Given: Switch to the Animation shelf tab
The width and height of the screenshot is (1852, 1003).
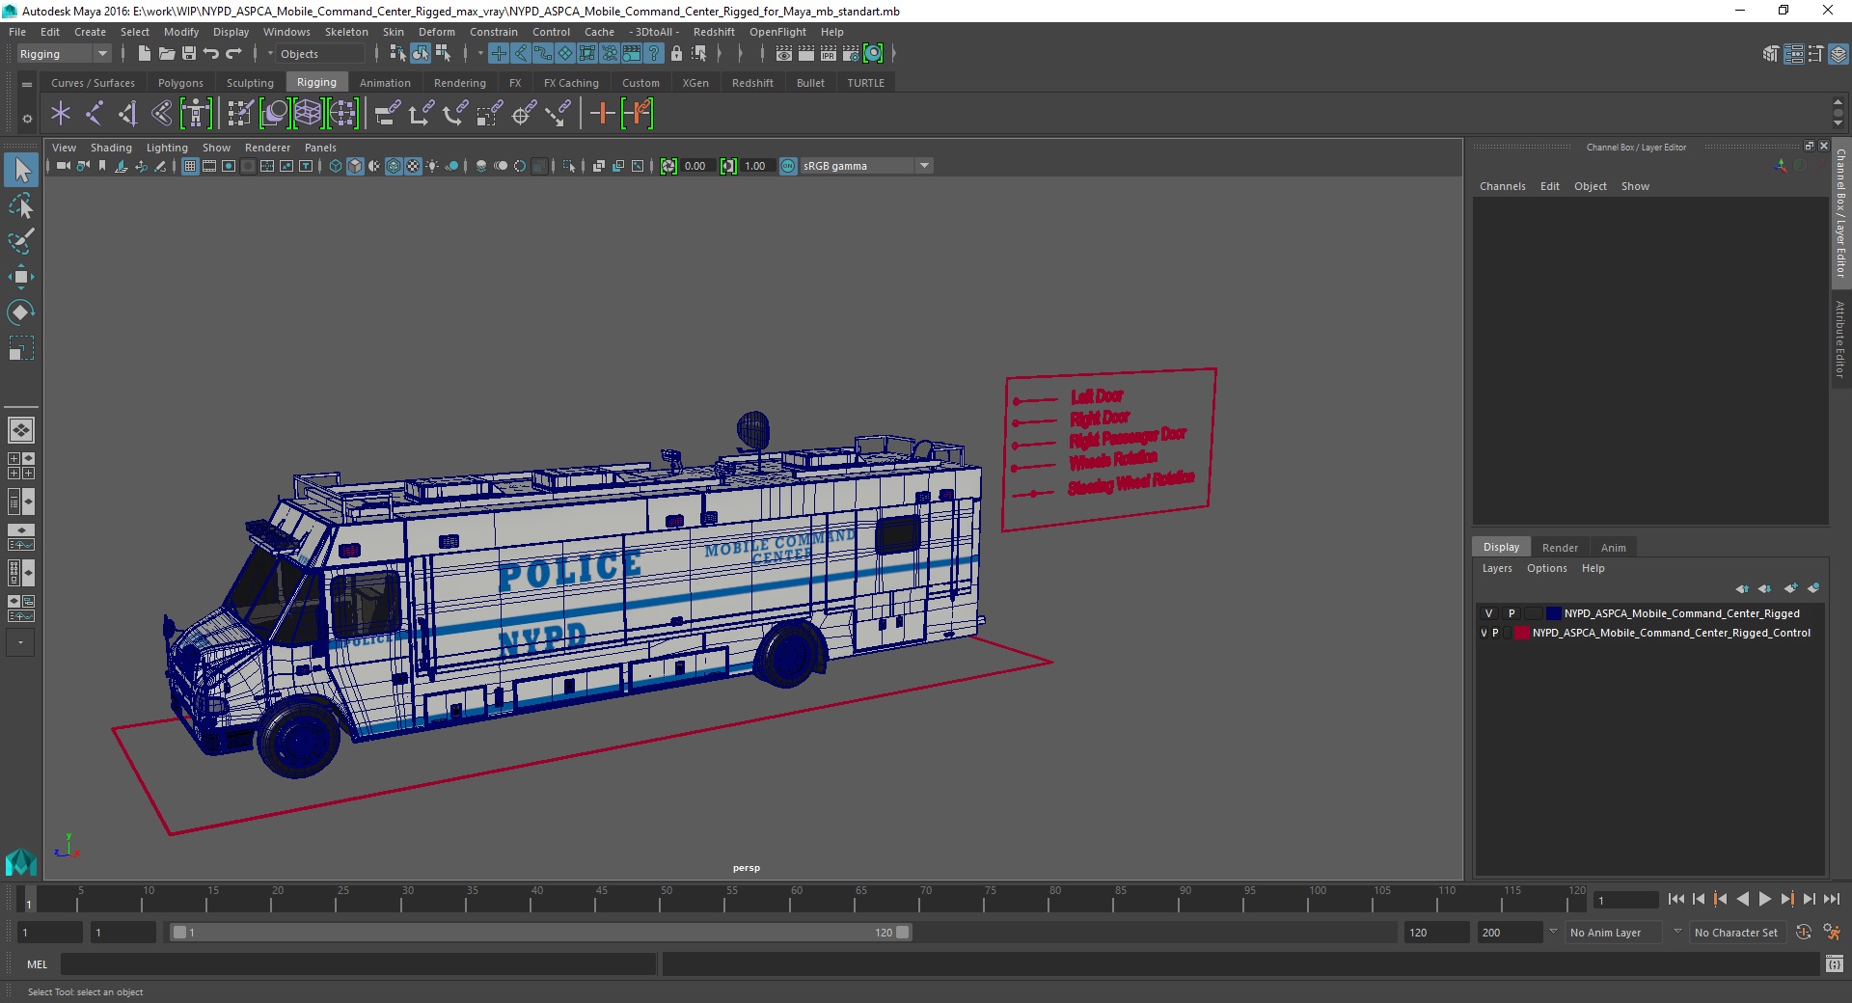Looking at the screenshot, I should 385,83.
